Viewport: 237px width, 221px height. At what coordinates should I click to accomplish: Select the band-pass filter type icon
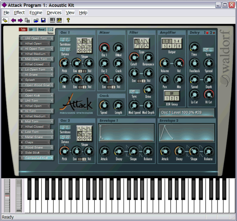tap(142, 41)
